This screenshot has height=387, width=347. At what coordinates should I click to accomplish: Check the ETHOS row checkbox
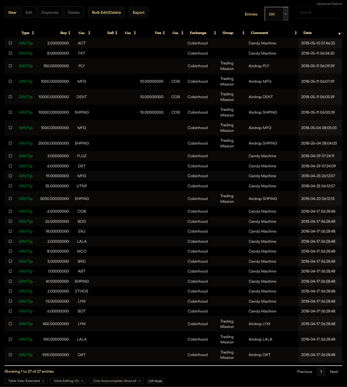tap(10, 291)
